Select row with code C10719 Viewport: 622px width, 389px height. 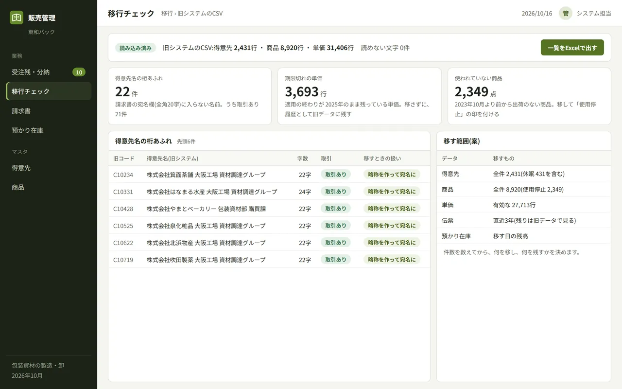coord(269,260)
